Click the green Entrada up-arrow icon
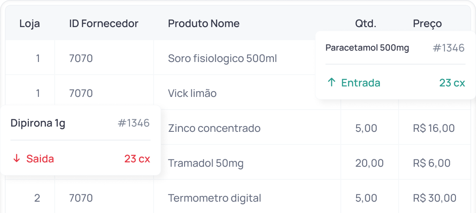This screenshot has height=213, width=476. click(332, 82)
